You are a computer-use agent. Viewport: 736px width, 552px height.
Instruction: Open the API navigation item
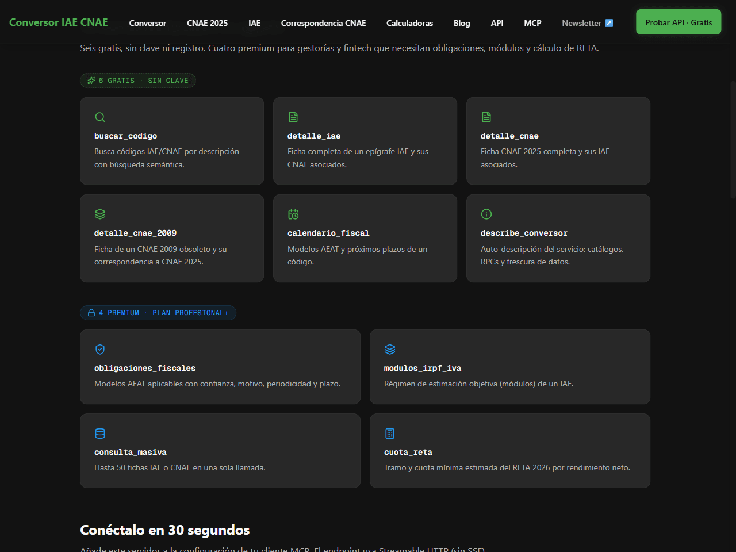click(497, 23)
